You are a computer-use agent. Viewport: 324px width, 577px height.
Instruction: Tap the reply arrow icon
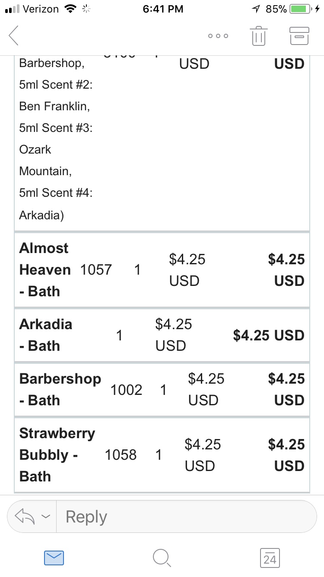(24, 516)
